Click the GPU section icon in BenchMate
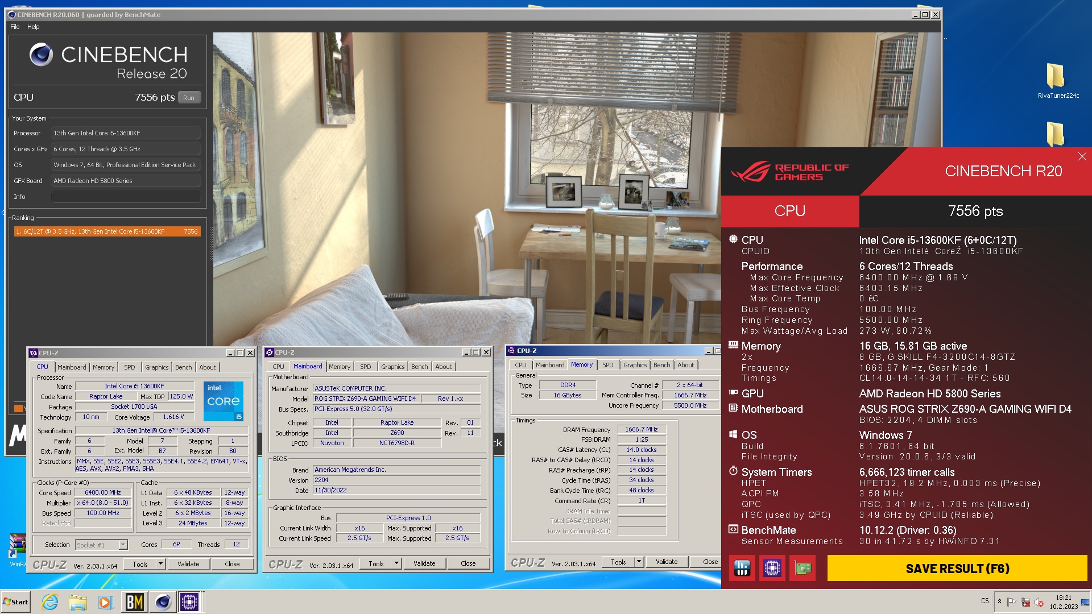The width and height of the screenshot is (1092, 614). [733, 392]
